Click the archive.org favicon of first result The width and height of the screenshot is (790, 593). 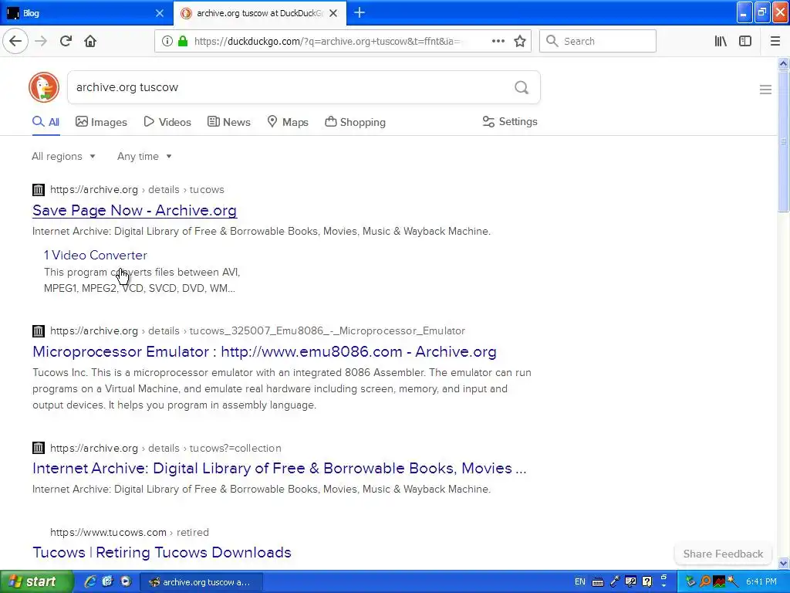click(39, 190)
